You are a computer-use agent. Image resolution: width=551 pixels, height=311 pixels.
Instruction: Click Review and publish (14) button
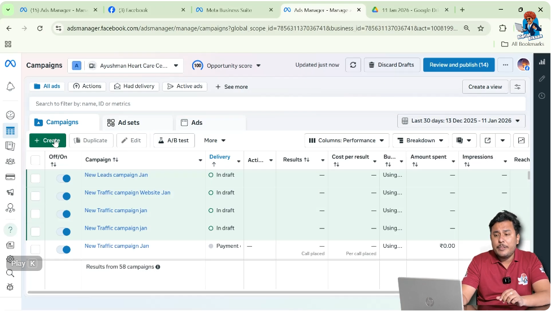(x=458, y=65)
